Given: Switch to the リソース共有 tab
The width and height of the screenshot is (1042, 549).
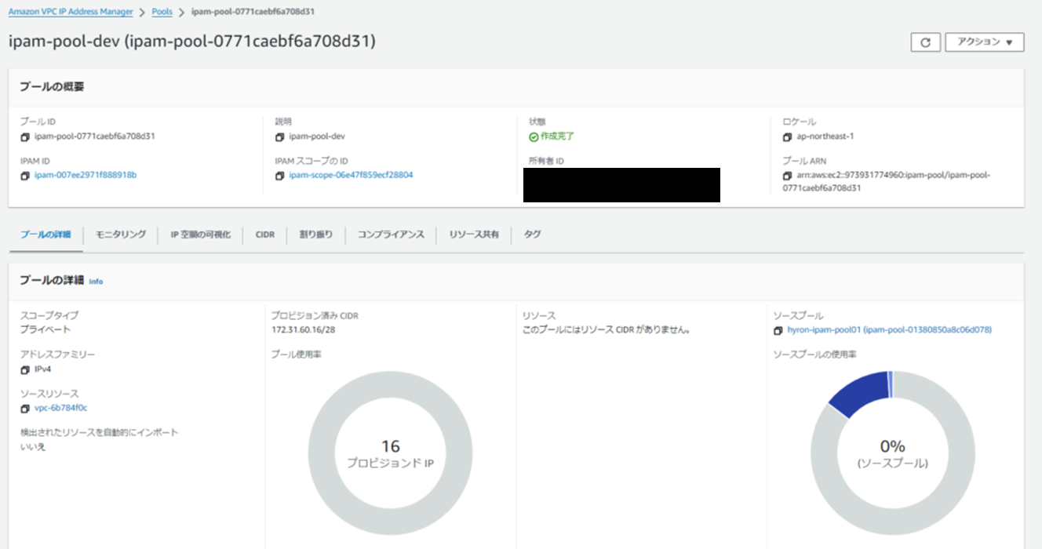Looking at the screenshot, I should (x=474, y=235).
